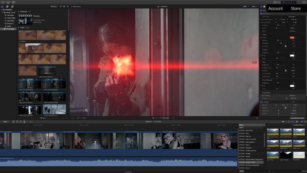307x173 pixels.
Task: Collapse the Rebellion library tree
Action: coord(2,9)
